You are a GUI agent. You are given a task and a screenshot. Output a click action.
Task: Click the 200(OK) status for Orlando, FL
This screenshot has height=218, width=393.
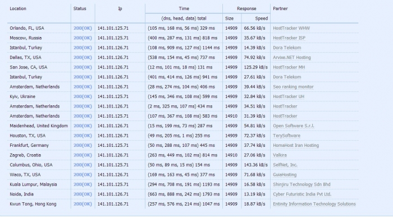pos(83,28)
